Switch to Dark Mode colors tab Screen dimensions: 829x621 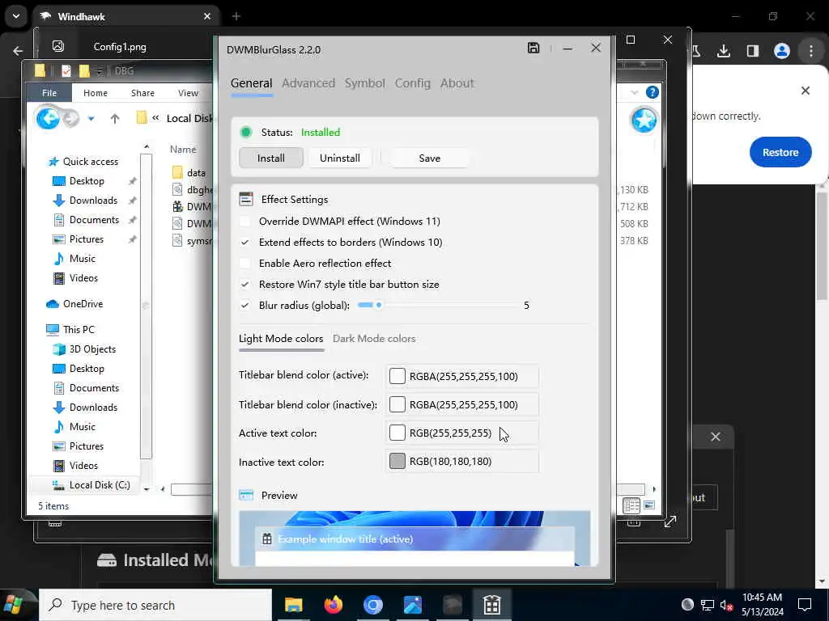[x=374, y=339]
